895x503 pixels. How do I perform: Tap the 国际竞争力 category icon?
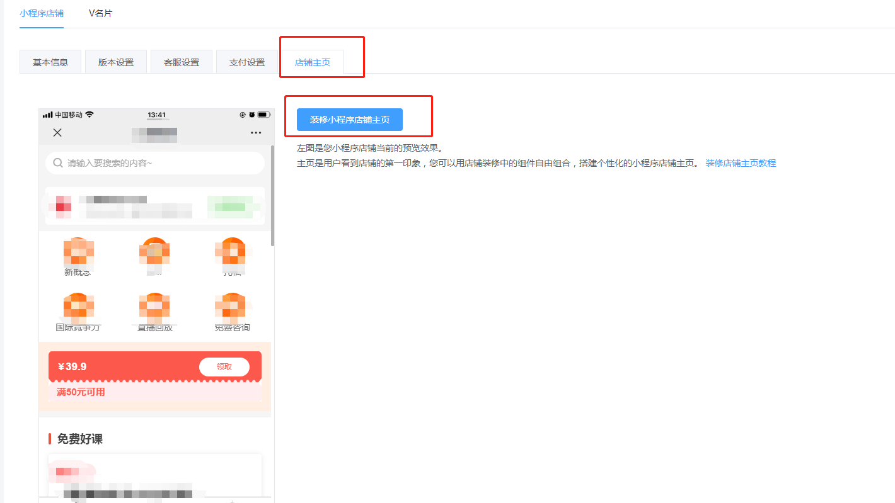pos(78,307)
